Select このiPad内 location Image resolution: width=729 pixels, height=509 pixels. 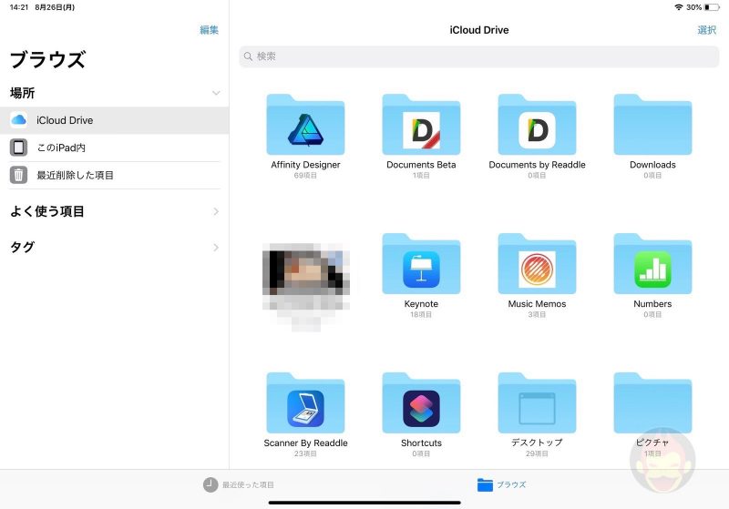tap(115, 148)
